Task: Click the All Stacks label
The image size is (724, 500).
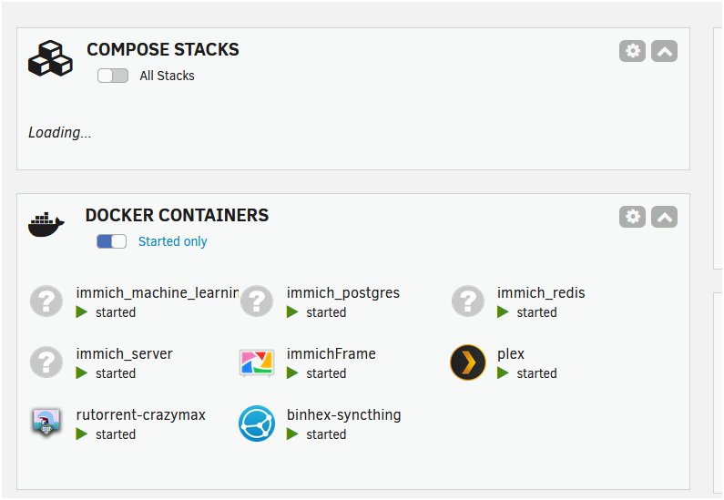Action: 168,76
